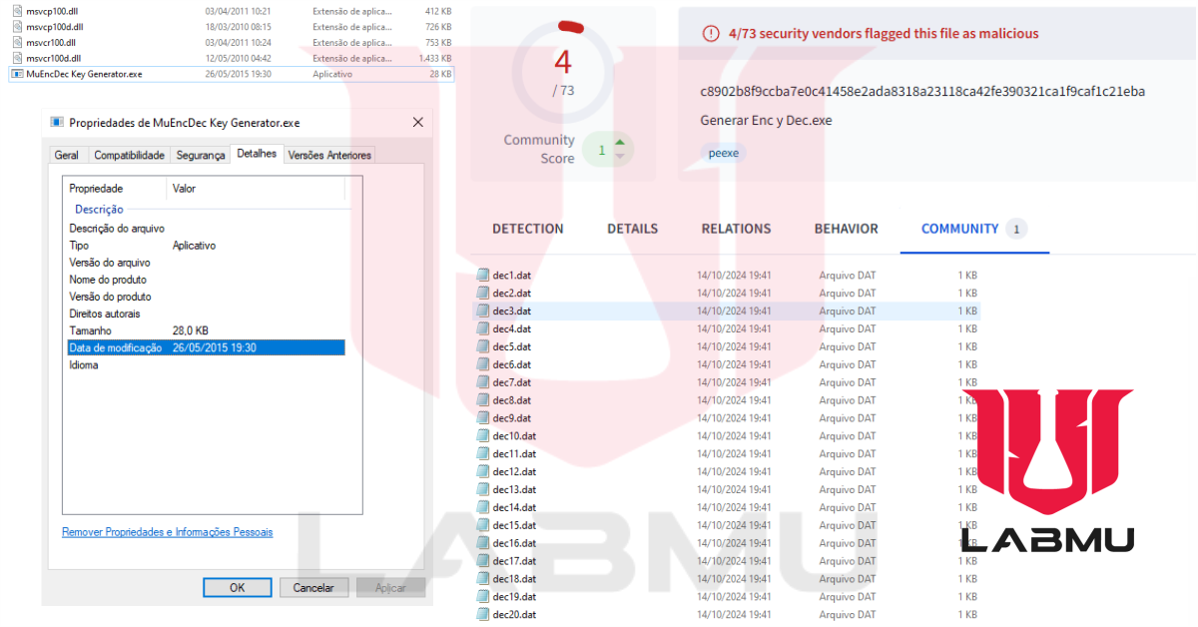This screenshot has width=1198, height=627.
Task: Open the Compatibilidade tab
Action: pyautogui.click(x=129, y=155)
